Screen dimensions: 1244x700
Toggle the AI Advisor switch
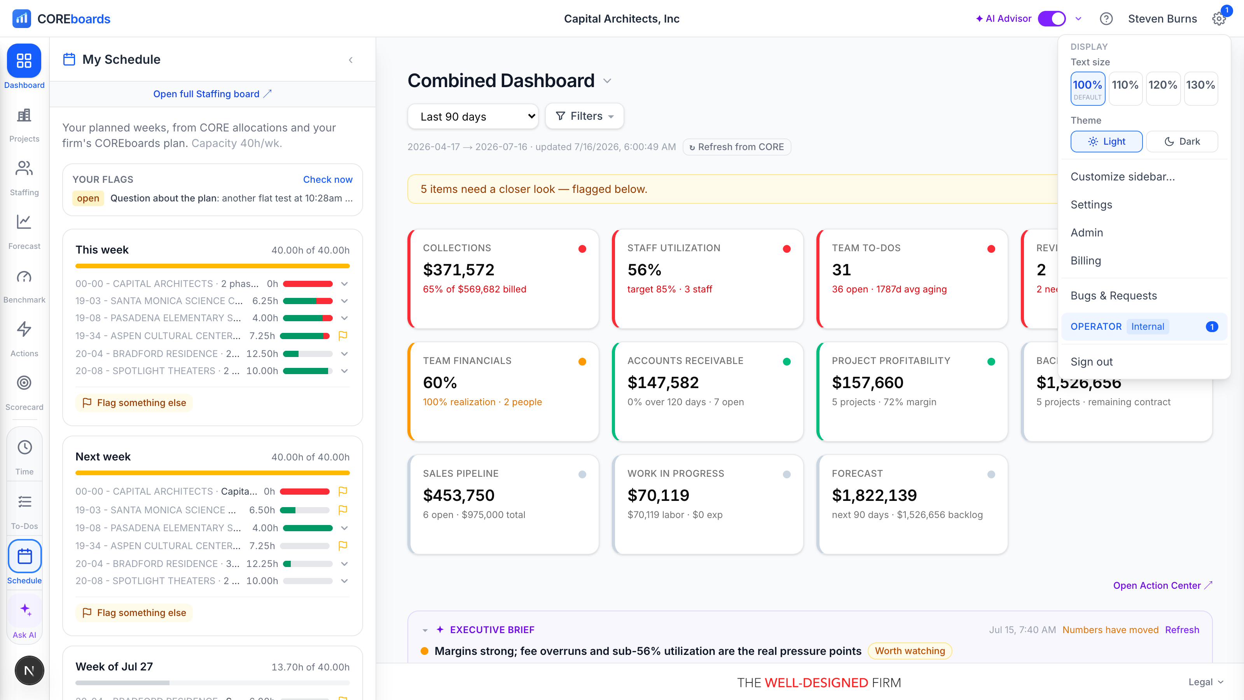click(x=1052, y=19)
